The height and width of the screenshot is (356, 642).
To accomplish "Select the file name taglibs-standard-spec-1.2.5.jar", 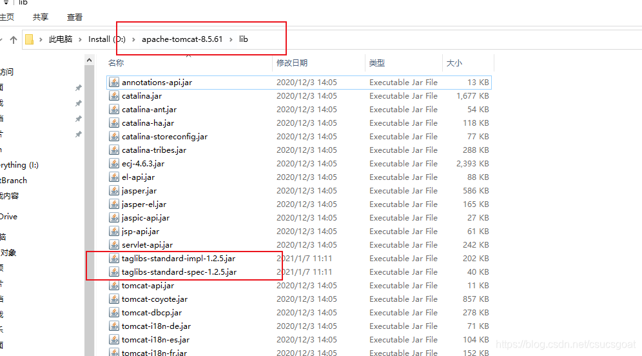I will pyautogui.click(x=179, y=272).
